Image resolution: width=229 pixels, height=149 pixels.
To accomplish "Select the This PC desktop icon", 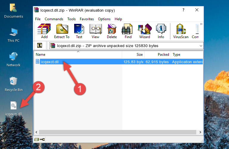I will [13, 35].
